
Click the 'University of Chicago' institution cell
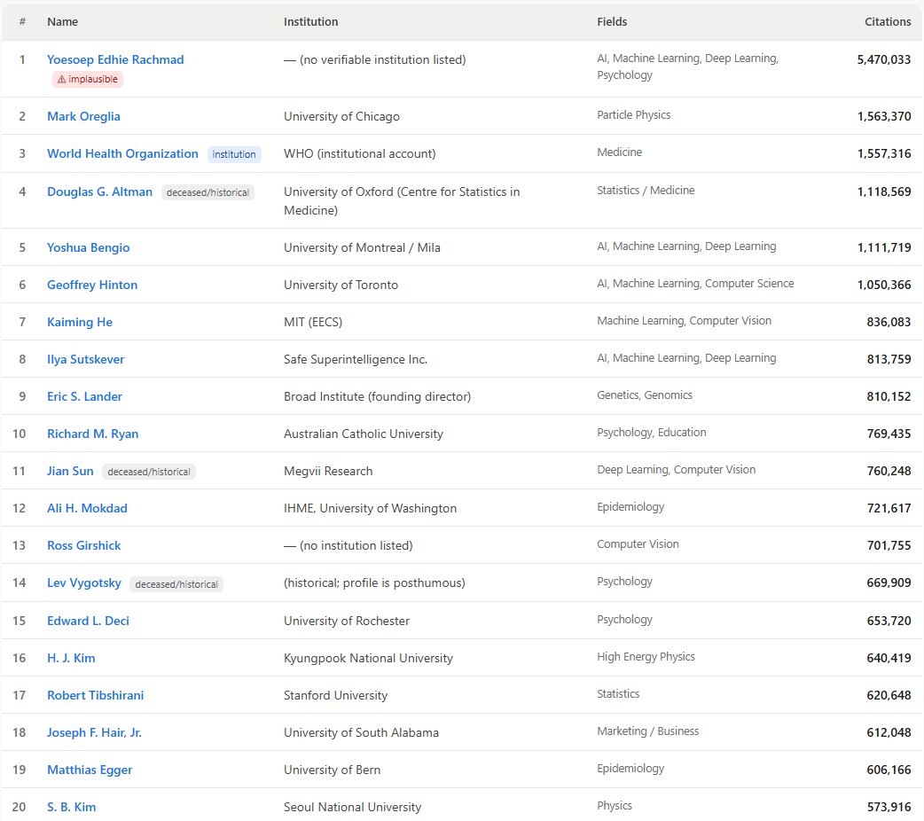tap(341, 116)
